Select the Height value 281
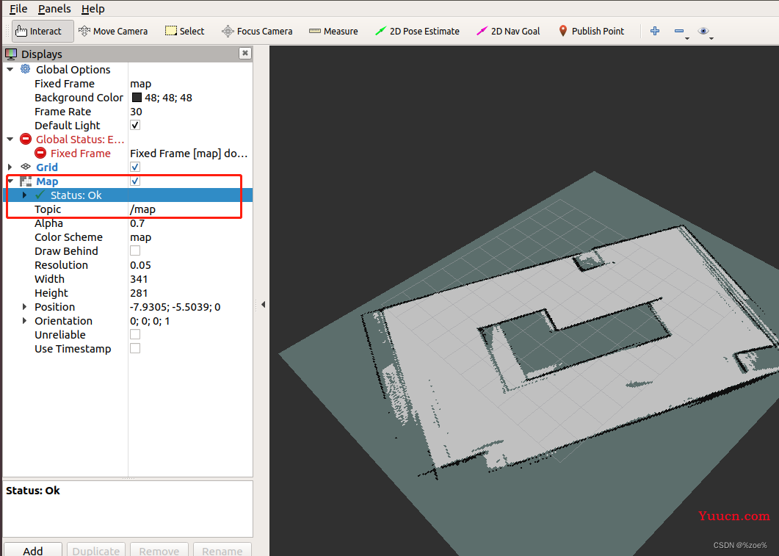This screenshot has width=779, height=556. click(139, 292)
